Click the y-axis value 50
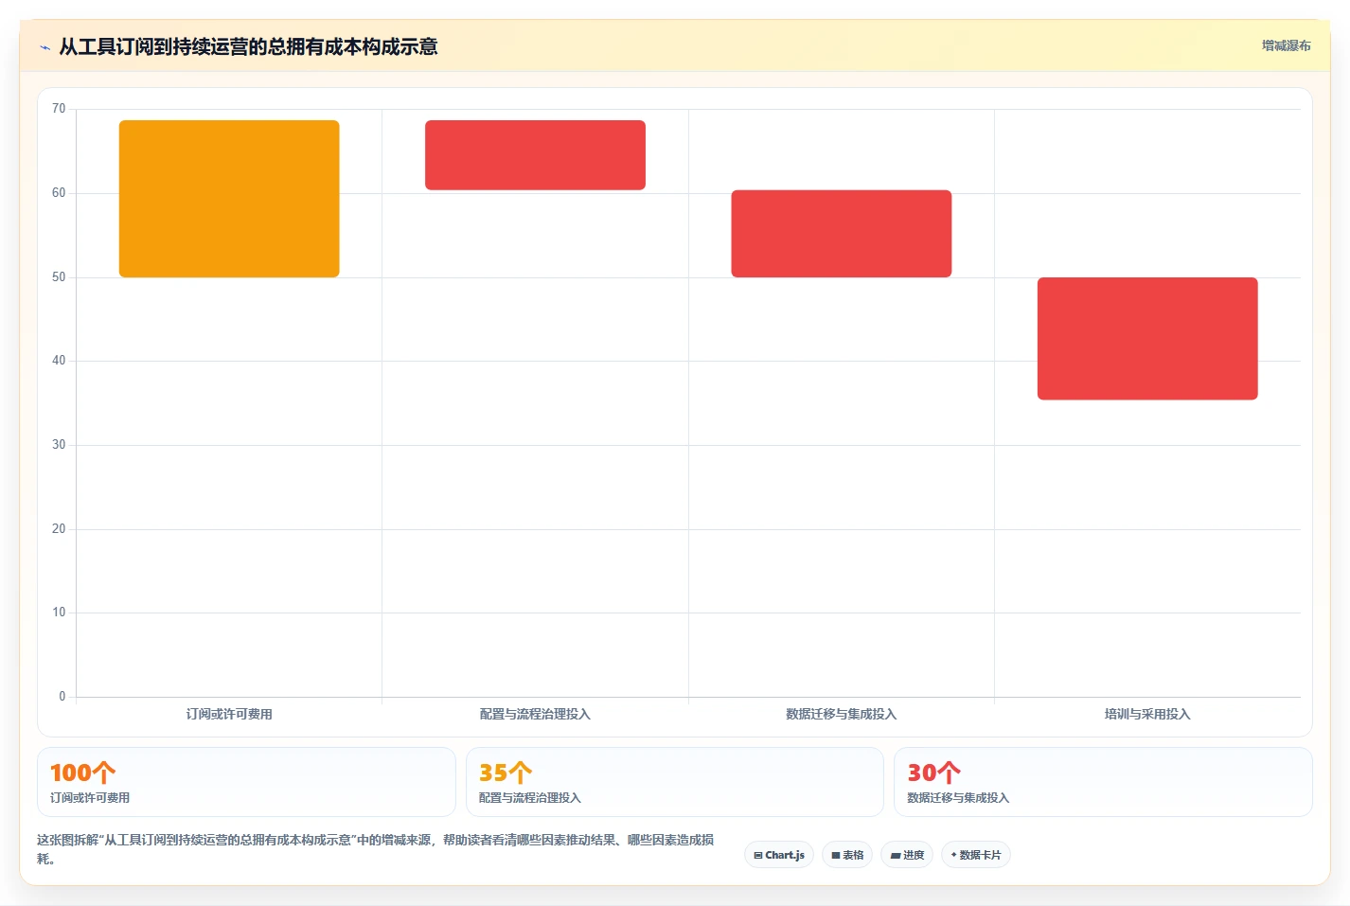The height and width of the screenshot is (906, 1350). (59, 277)
